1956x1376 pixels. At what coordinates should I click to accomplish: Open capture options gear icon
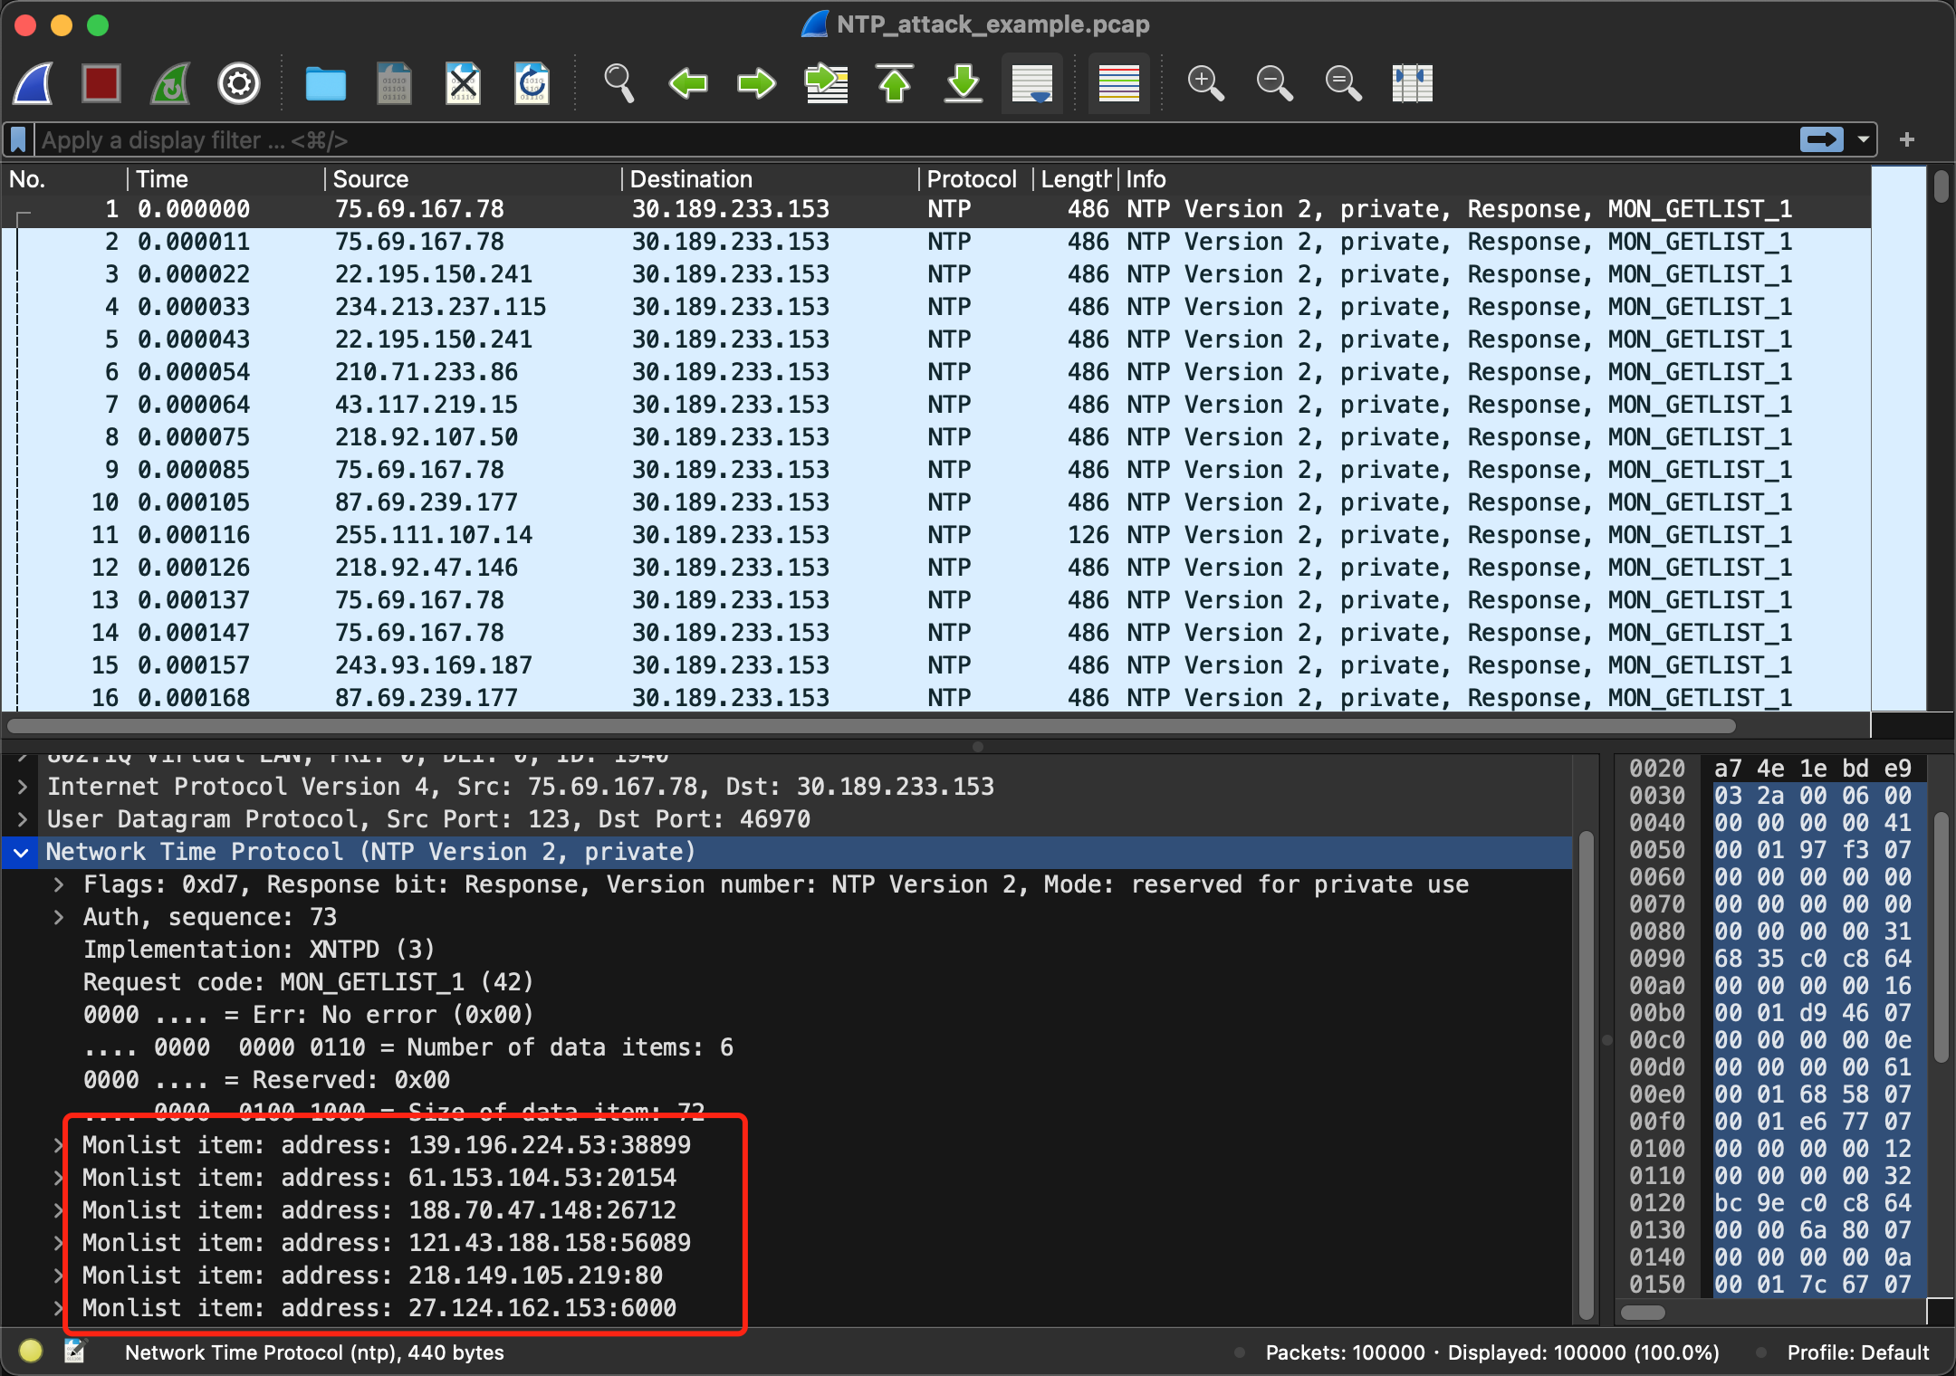239,83
